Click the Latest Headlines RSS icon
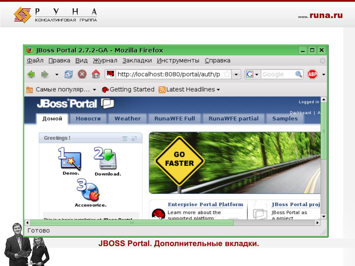Image resolution: width=355 pixels, height=266 pixels. pos(162,90)
